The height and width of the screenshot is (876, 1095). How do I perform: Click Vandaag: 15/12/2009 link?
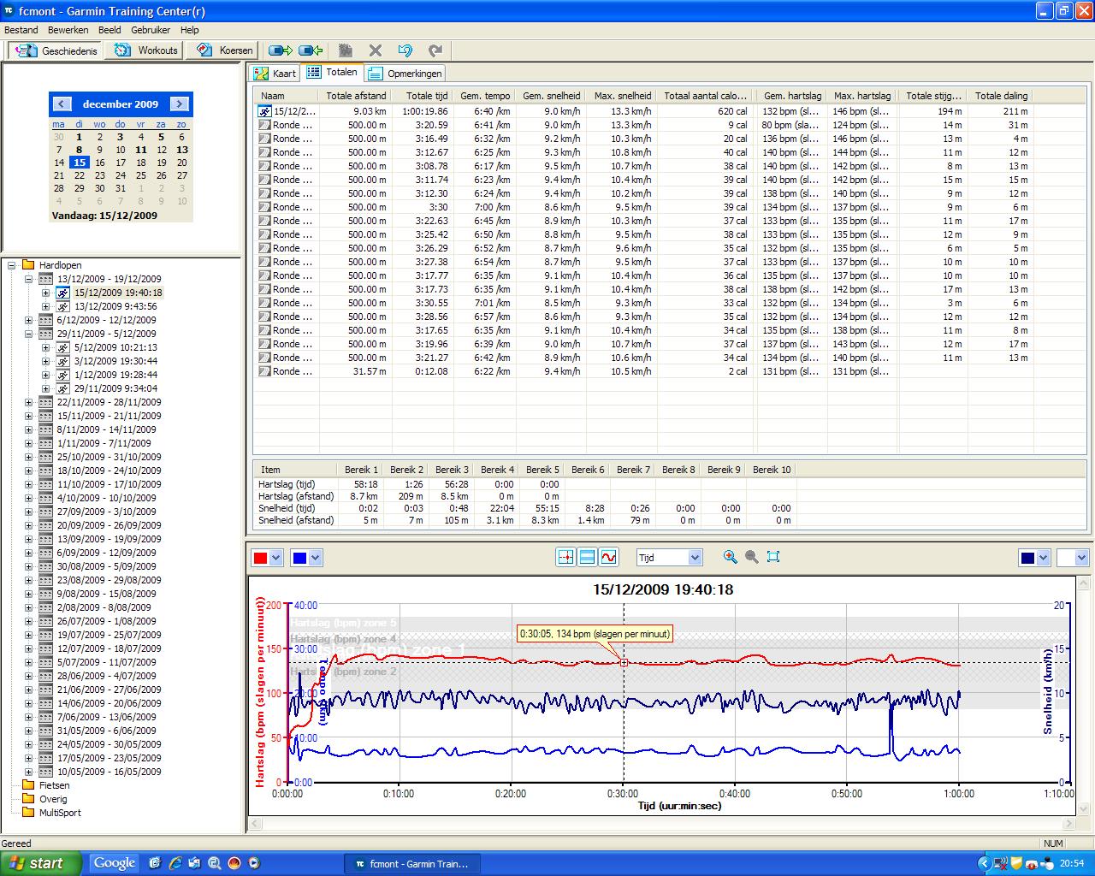[104, 216]
